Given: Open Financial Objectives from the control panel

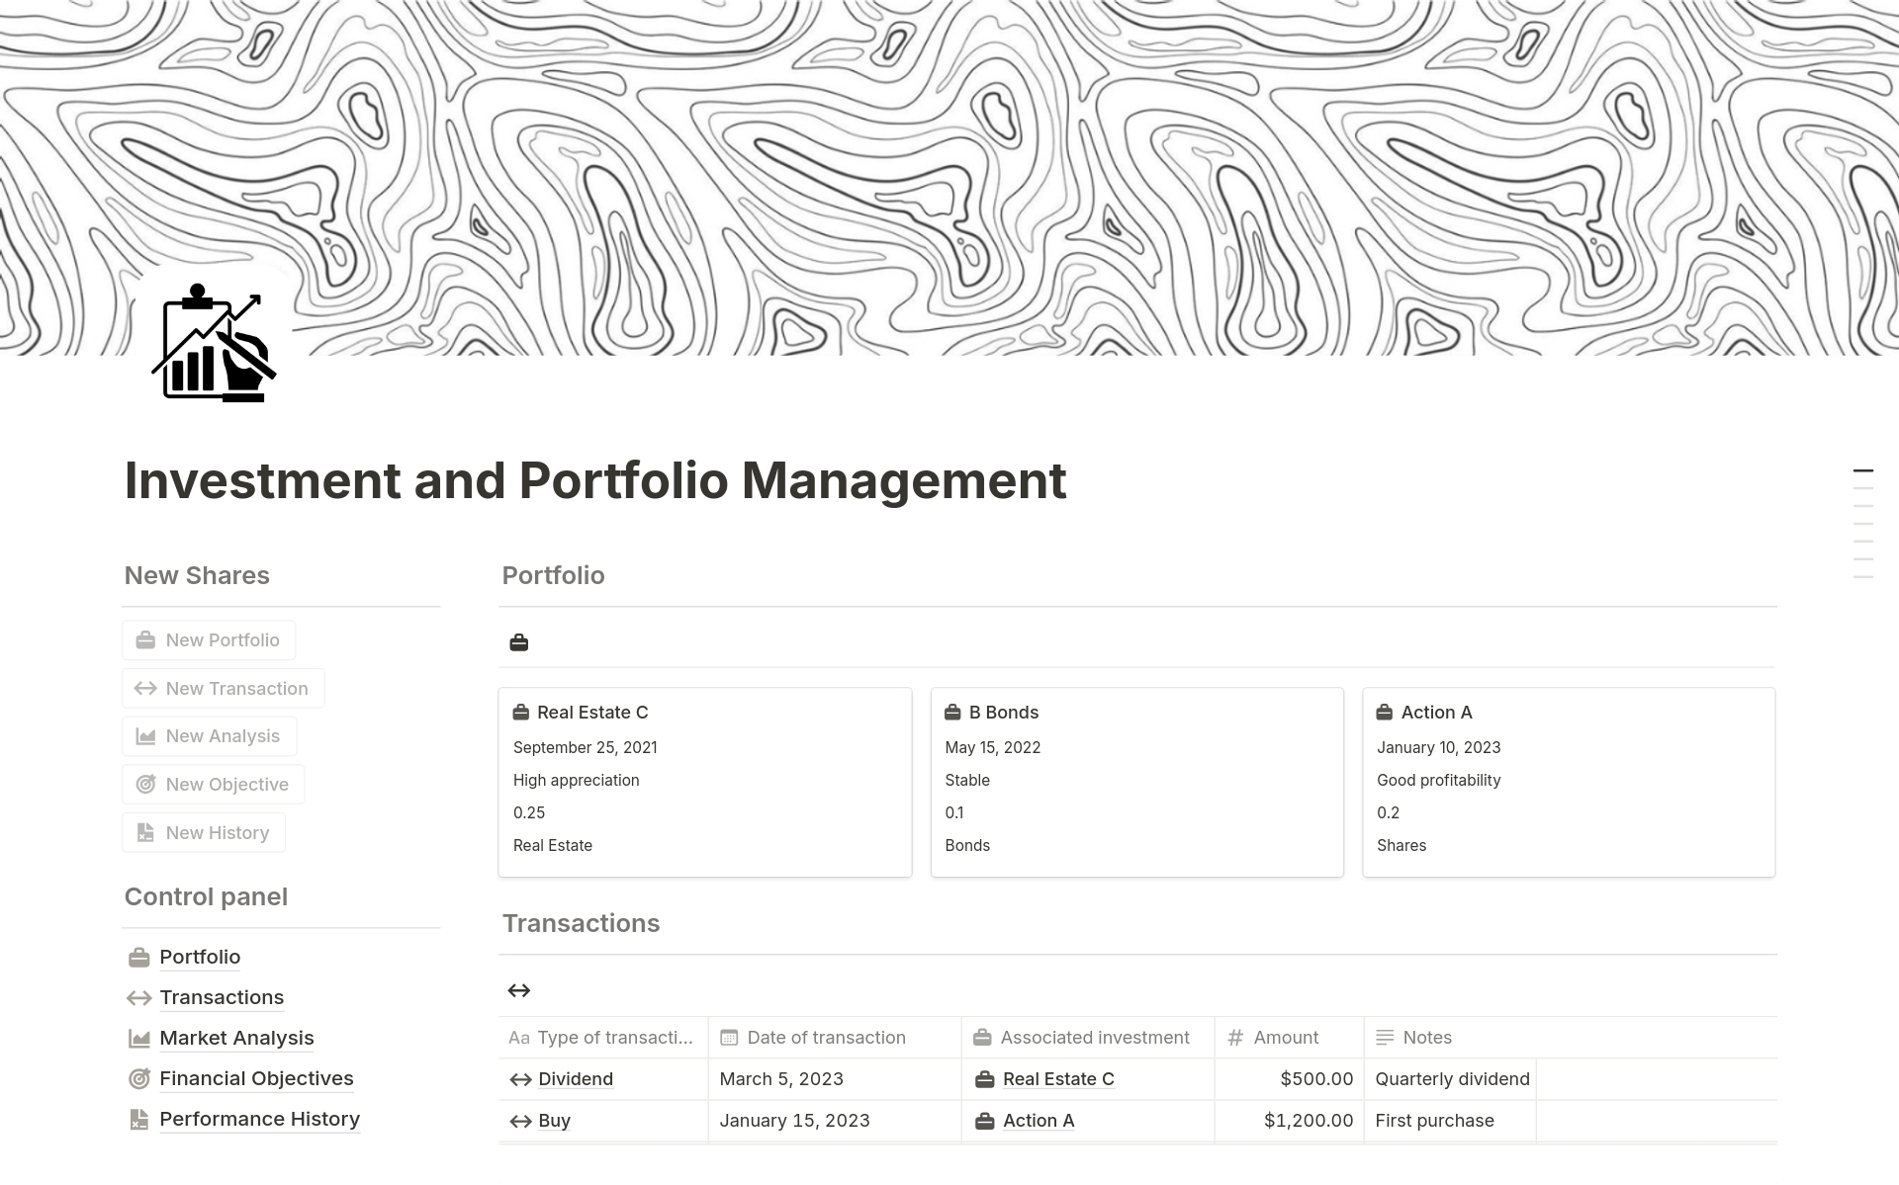Looking at the screenshot, I should tap(255, 1077).
